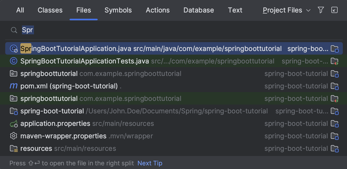Click the Spring leaf icon for application.properties

click(13, 123)
